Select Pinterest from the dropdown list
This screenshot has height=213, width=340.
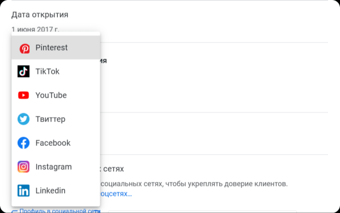(56, 47)
